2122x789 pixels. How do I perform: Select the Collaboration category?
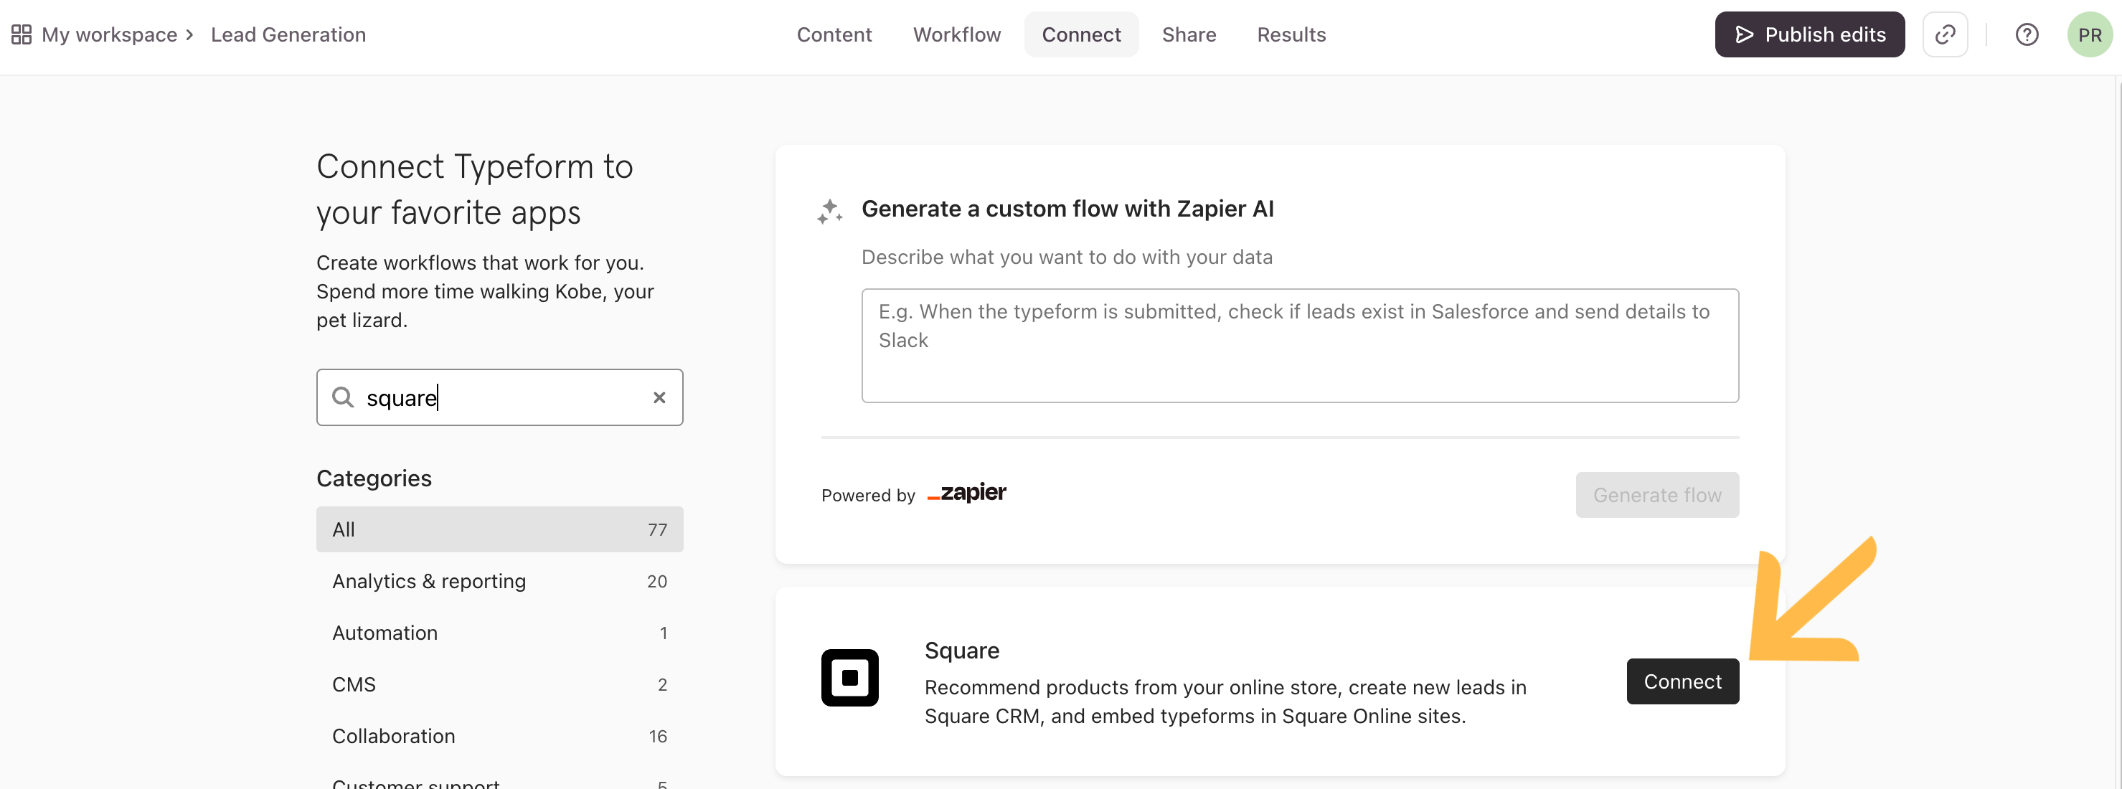pos(499,737)
